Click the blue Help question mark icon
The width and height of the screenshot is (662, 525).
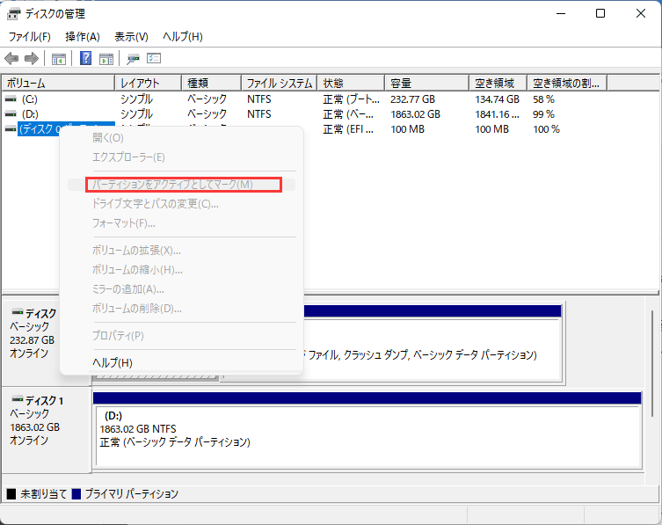point(86,59)
